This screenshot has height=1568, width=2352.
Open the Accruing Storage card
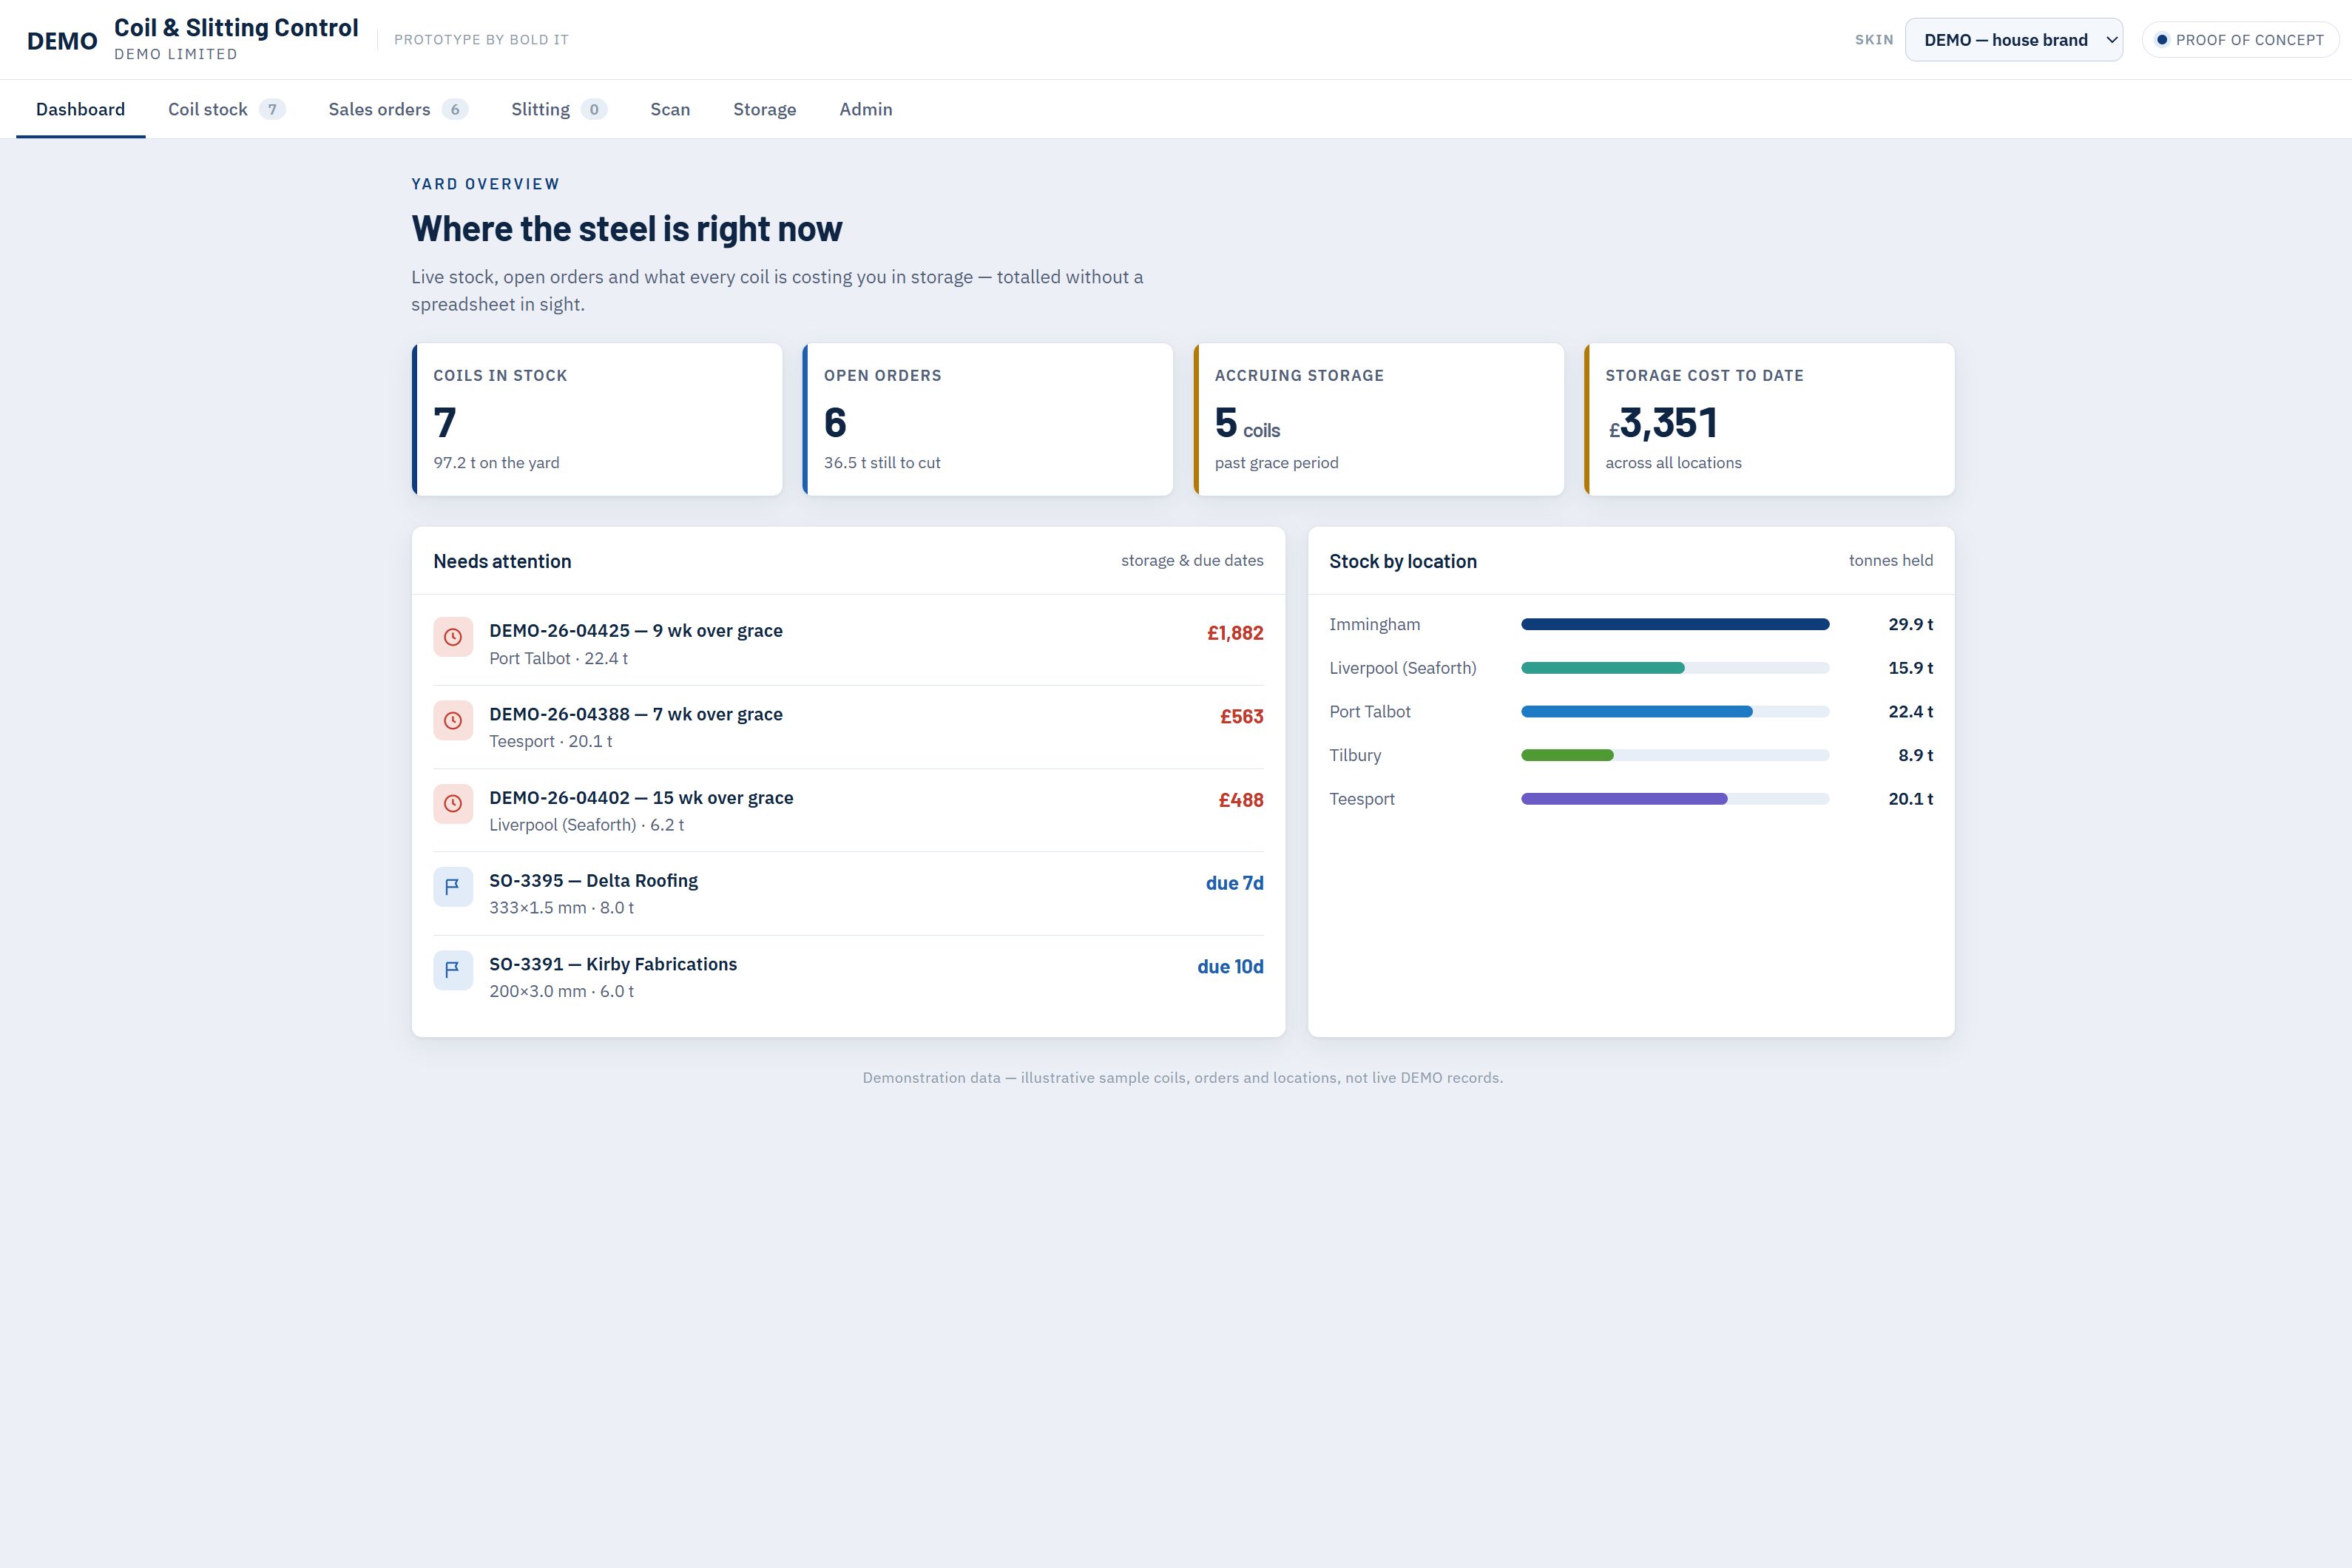point(1379,419)
